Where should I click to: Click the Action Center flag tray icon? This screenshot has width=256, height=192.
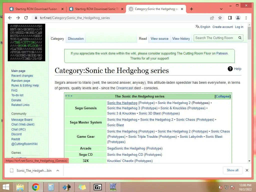click(x=232, y=187)
